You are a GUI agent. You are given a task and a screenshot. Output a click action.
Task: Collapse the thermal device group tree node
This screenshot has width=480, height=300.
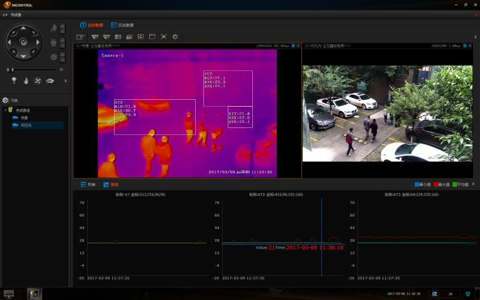(x=5, y=110)
